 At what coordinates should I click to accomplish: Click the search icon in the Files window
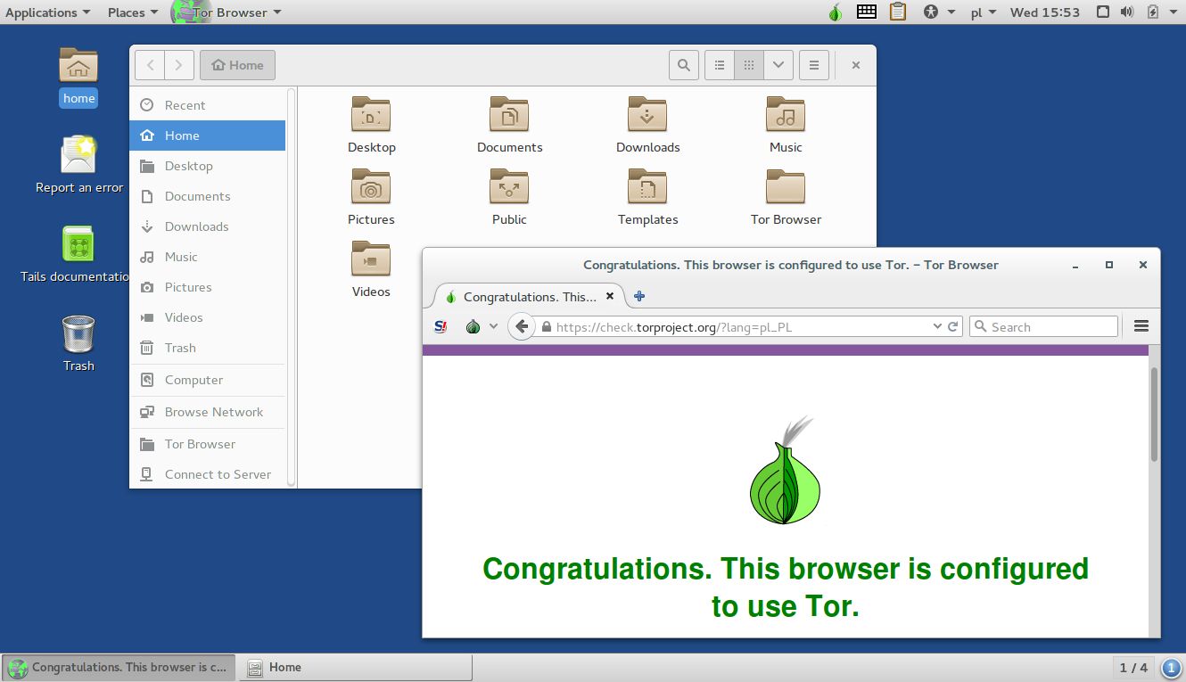tap(684, 65)
